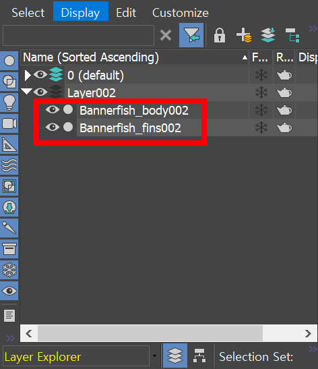Toggle Display Shapes filter icon
The height and width of the screenshot is (369, 318).
coord(9,82)
